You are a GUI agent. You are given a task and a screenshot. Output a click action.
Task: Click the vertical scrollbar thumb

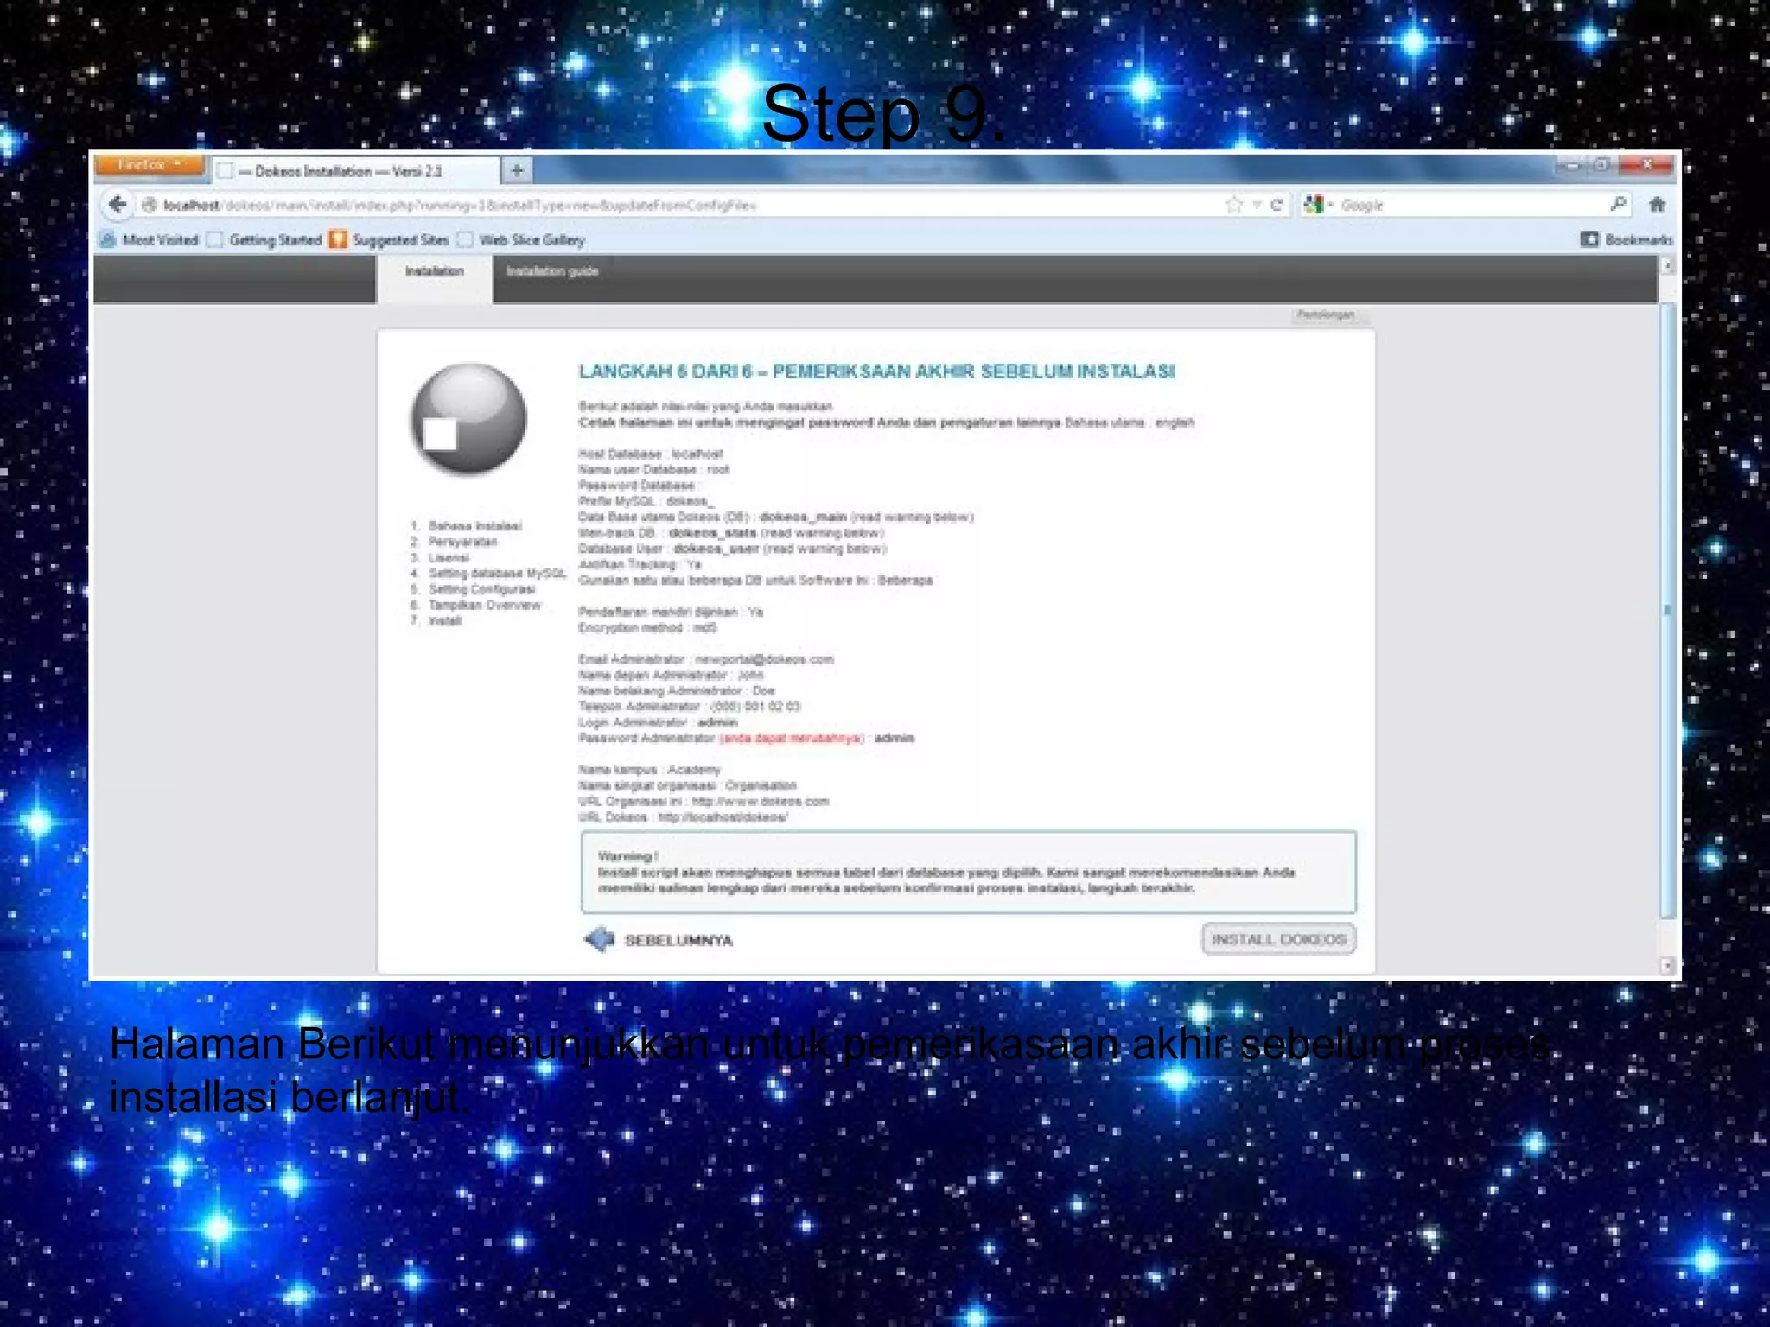click(x=1668, y=610)
